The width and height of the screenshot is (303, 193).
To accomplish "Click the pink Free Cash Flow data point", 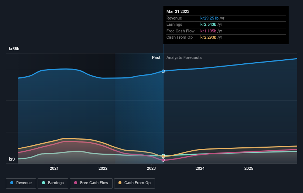I will click(x=163, y=160).
